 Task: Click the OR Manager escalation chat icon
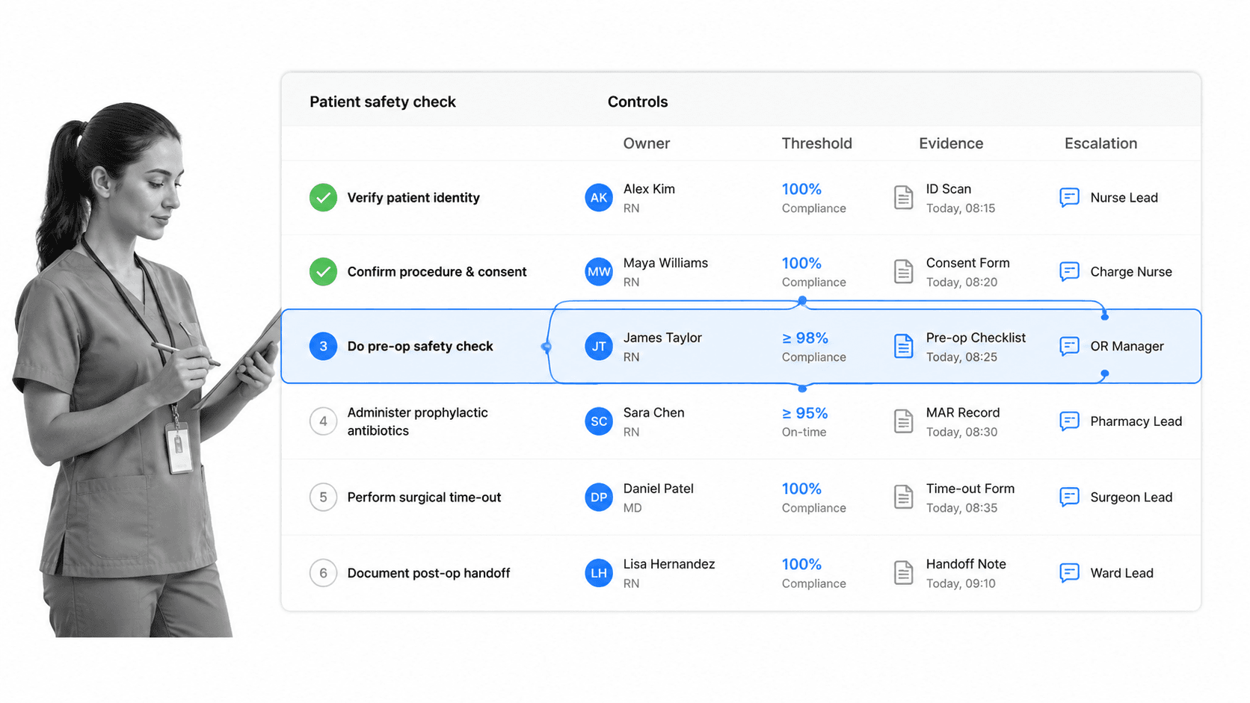1069,346
